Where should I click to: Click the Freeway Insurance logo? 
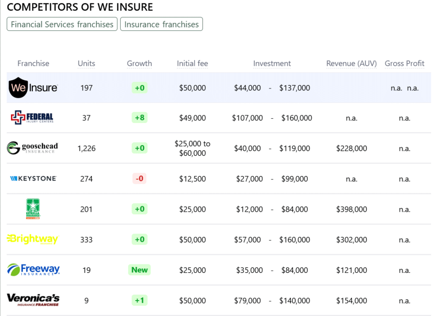coord(33,270)
